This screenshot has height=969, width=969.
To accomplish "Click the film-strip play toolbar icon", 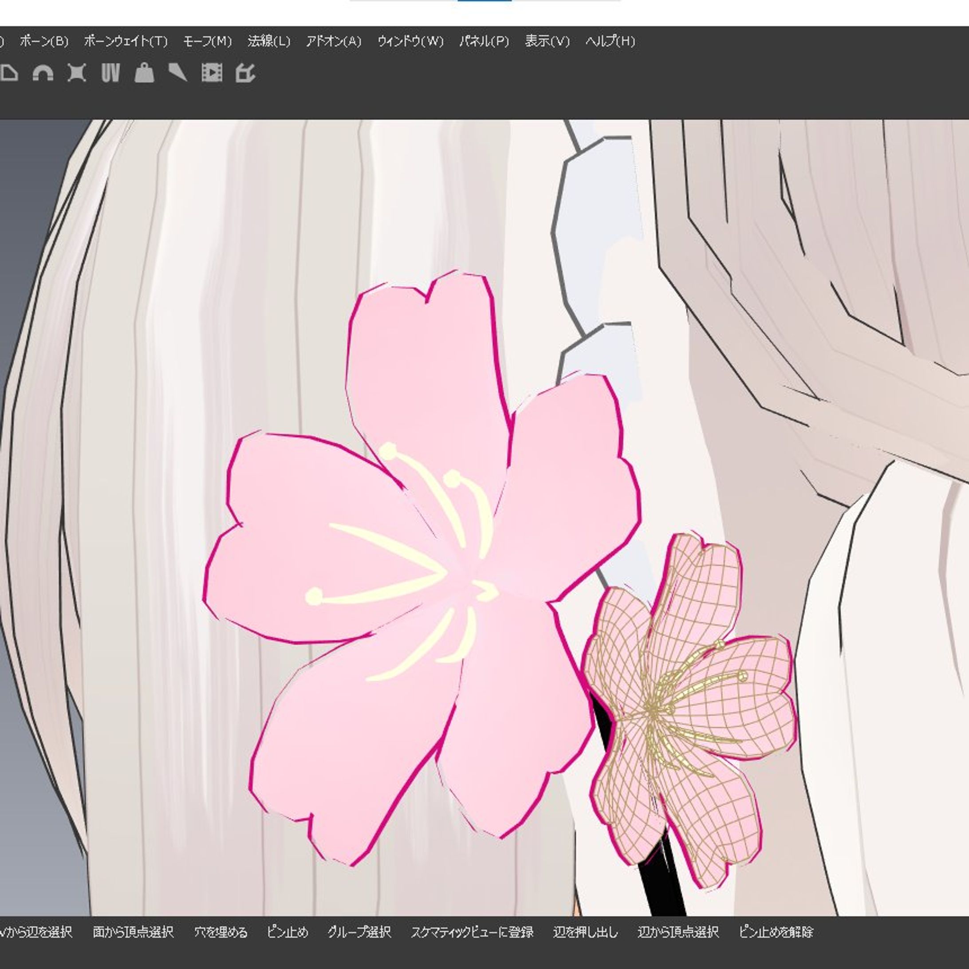I will point(212,73).
